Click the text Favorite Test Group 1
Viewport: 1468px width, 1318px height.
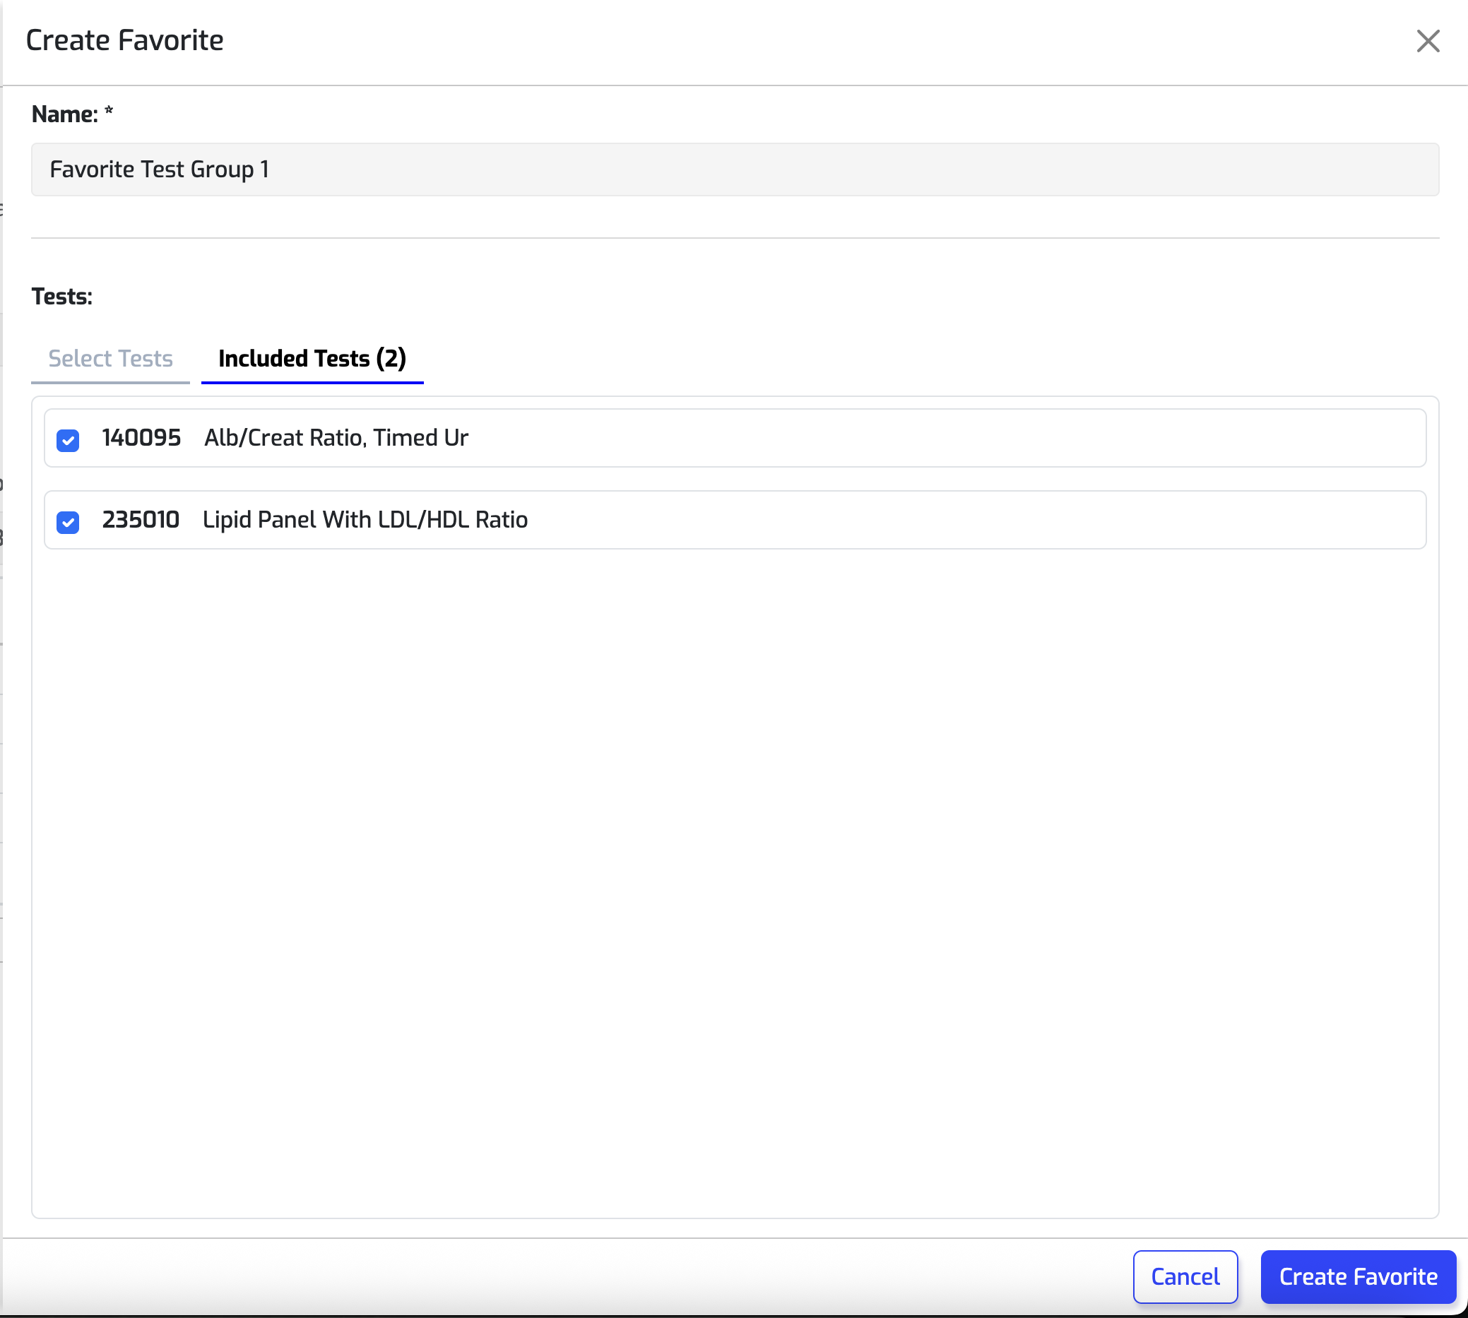click(x=160, y=170)
